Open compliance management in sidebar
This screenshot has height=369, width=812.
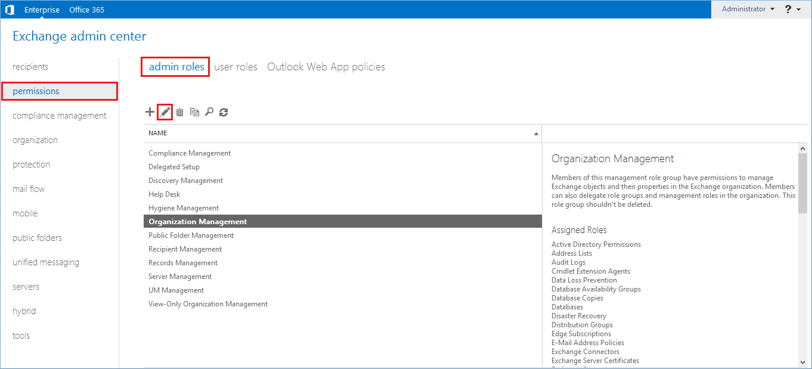coord(60,116)
